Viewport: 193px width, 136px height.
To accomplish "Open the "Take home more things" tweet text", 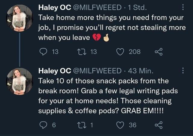I will 109,28.
